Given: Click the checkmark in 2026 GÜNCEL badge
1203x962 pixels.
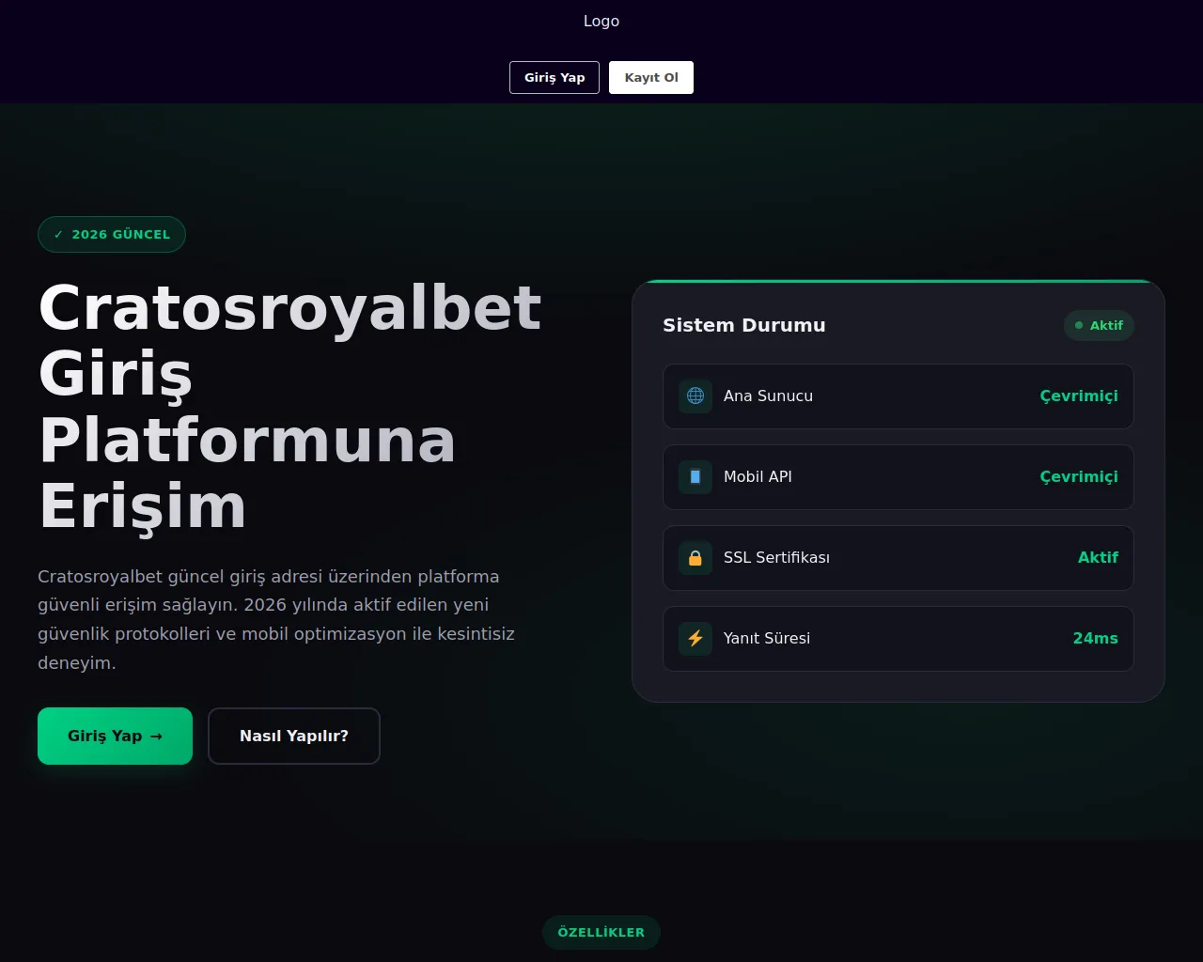Looking at the screenshot, I should (x=58, y=235).
